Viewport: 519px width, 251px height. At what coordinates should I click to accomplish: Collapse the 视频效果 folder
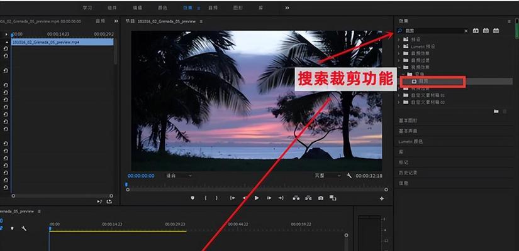coord(398,67)
